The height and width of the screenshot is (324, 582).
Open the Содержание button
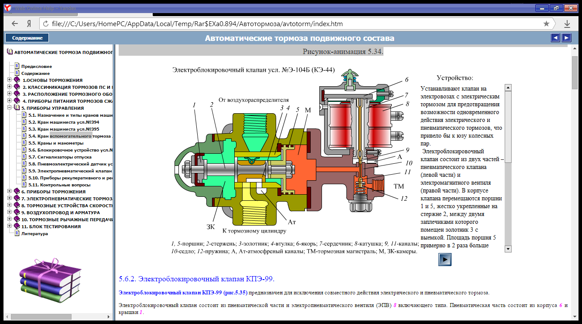[x=27, y=38]
